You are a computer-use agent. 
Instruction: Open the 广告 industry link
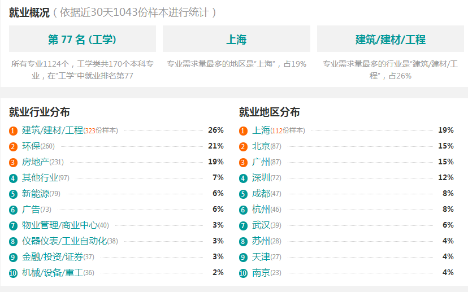tap(31, 210)
